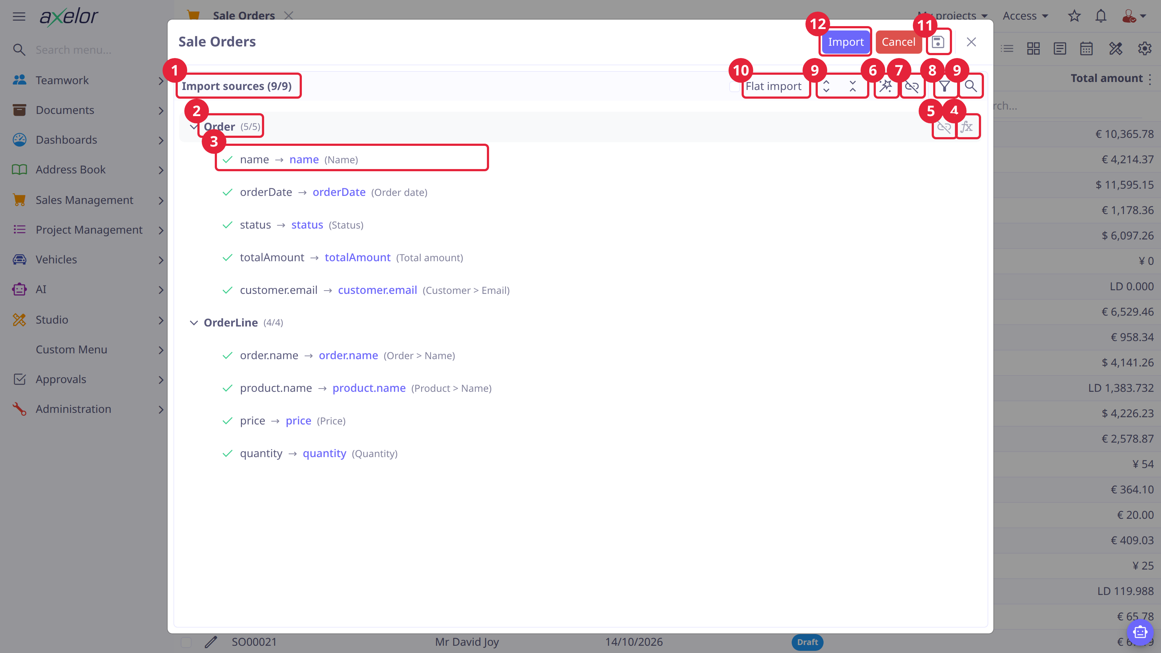
Task: Click the Cancel button
Action: point(898,42)
